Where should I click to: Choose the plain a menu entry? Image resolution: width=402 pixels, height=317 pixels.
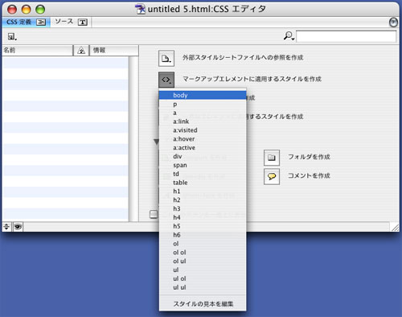tap(203, 113)
